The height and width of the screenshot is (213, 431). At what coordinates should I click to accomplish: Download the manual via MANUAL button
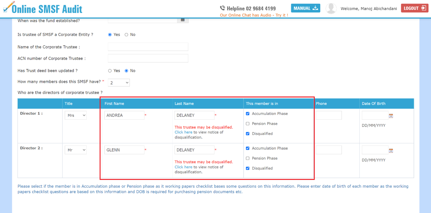click(305, 8)
